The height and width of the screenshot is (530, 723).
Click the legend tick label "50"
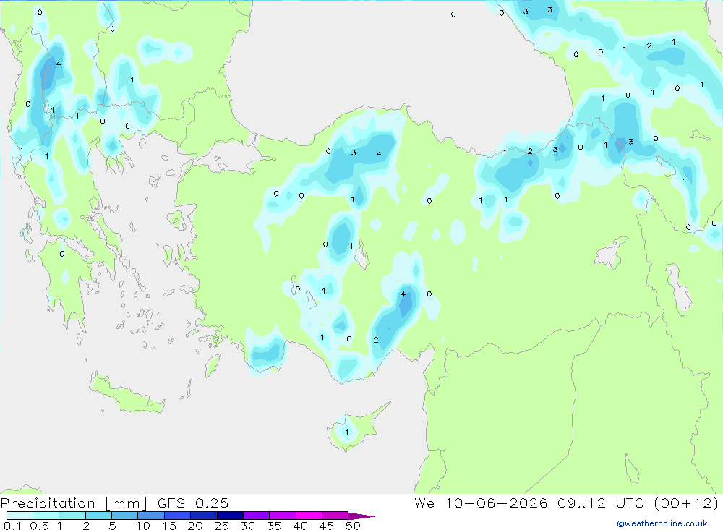353,526
